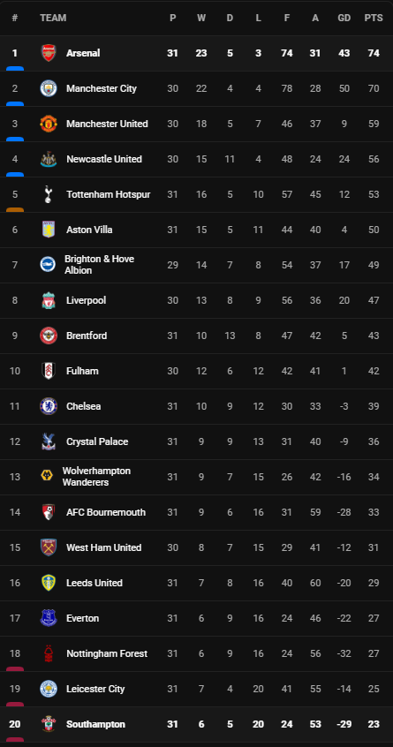Viewport: 393px width, 747px height.
Task: Click the orange marker under position 5
Action: [15, 209]
